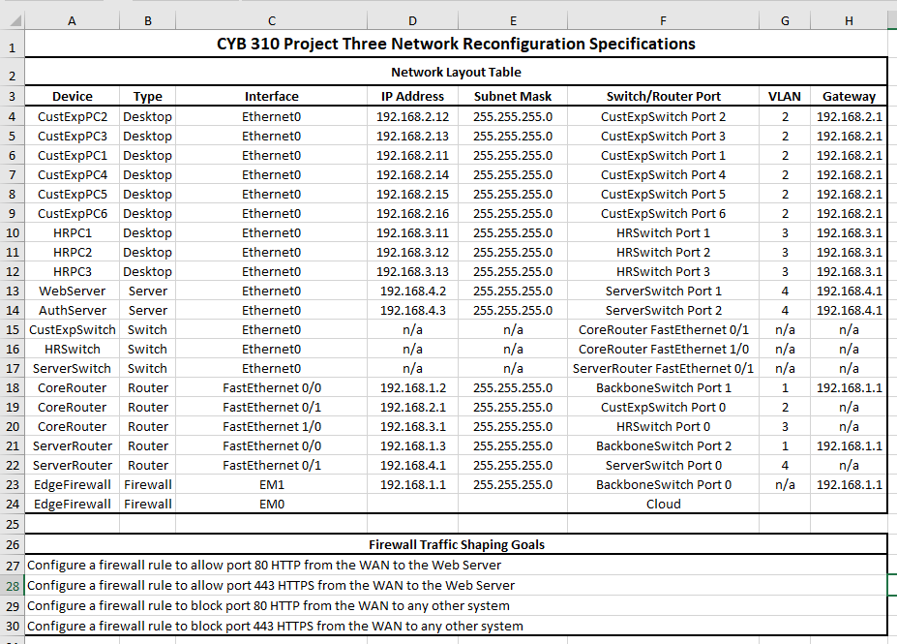Select the CustExpSwitch device cell
897x644 pixels.
pyautogui.click(x=72, y=329)
